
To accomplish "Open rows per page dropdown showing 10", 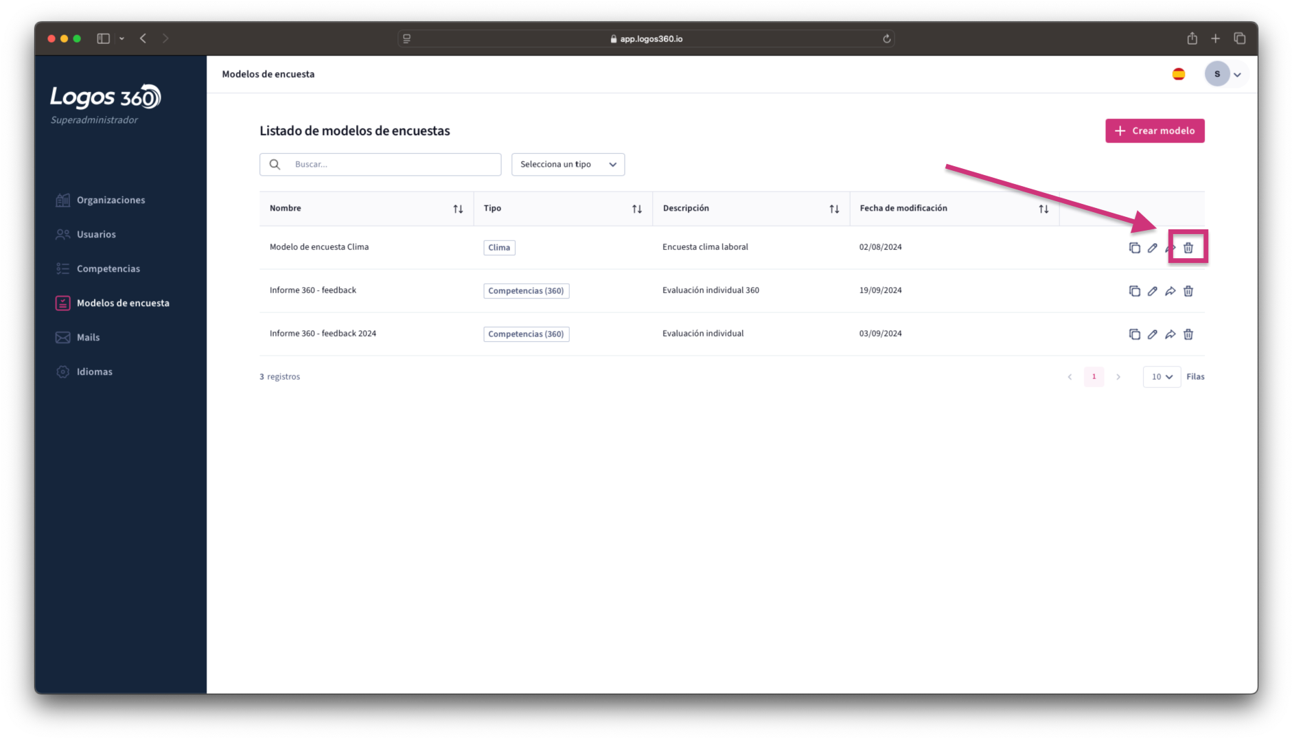I will coord(1162,377).
